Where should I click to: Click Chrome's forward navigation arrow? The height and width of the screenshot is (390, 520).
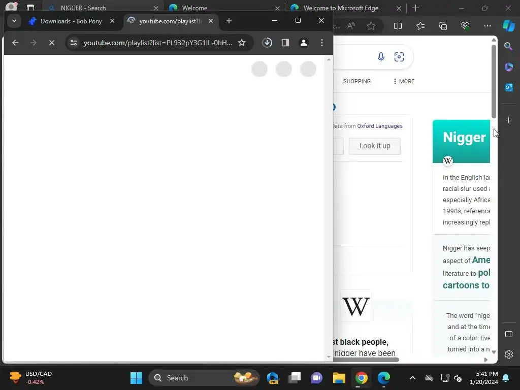(33, 43)
